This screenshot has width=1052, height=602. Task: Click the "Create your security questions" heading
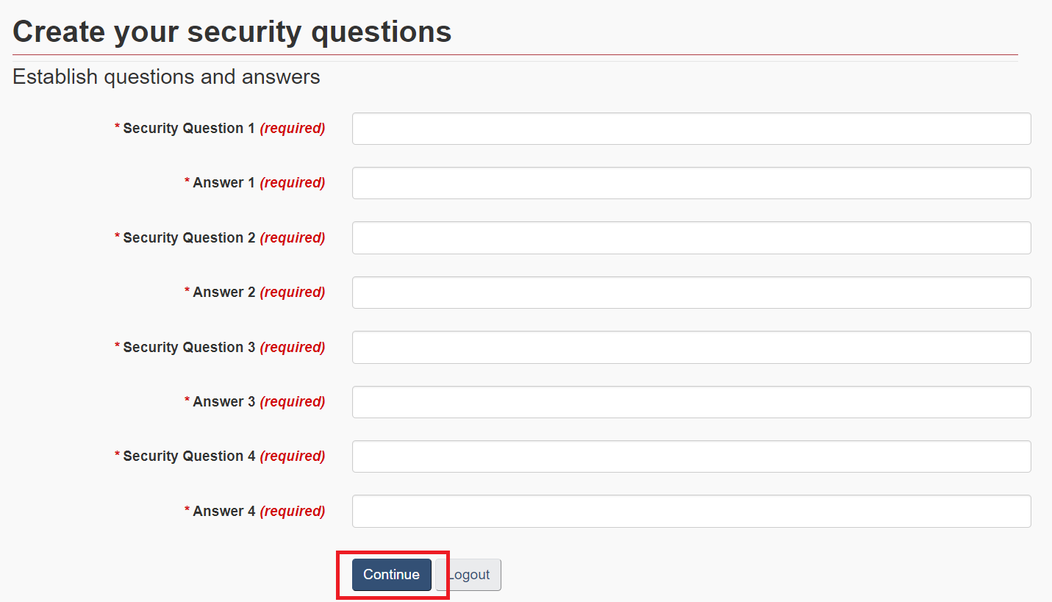click(x=232, y=32)
